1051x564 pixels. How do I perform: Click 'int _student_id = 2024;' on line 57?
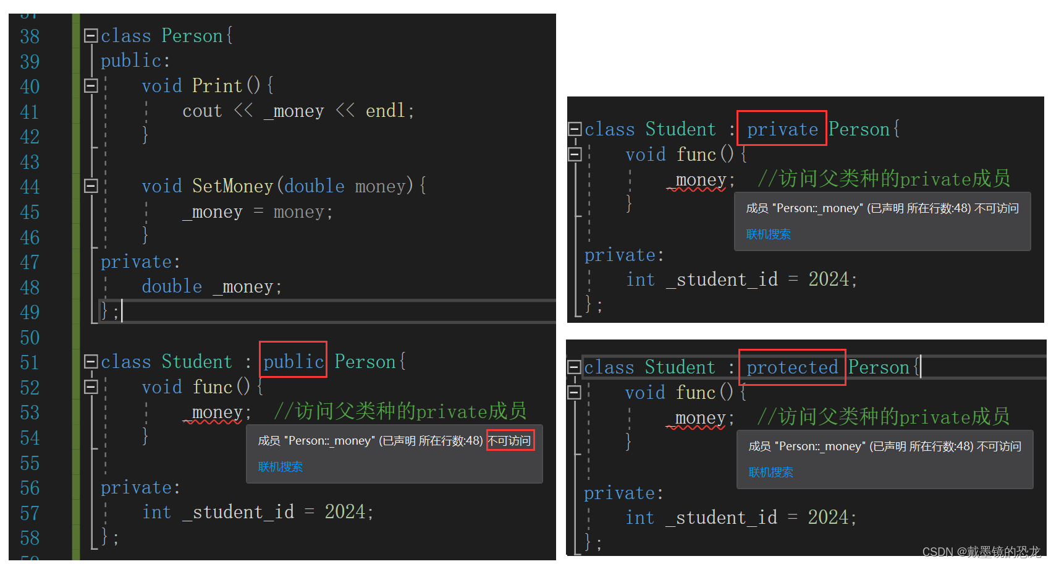click(x=258, y=512)
